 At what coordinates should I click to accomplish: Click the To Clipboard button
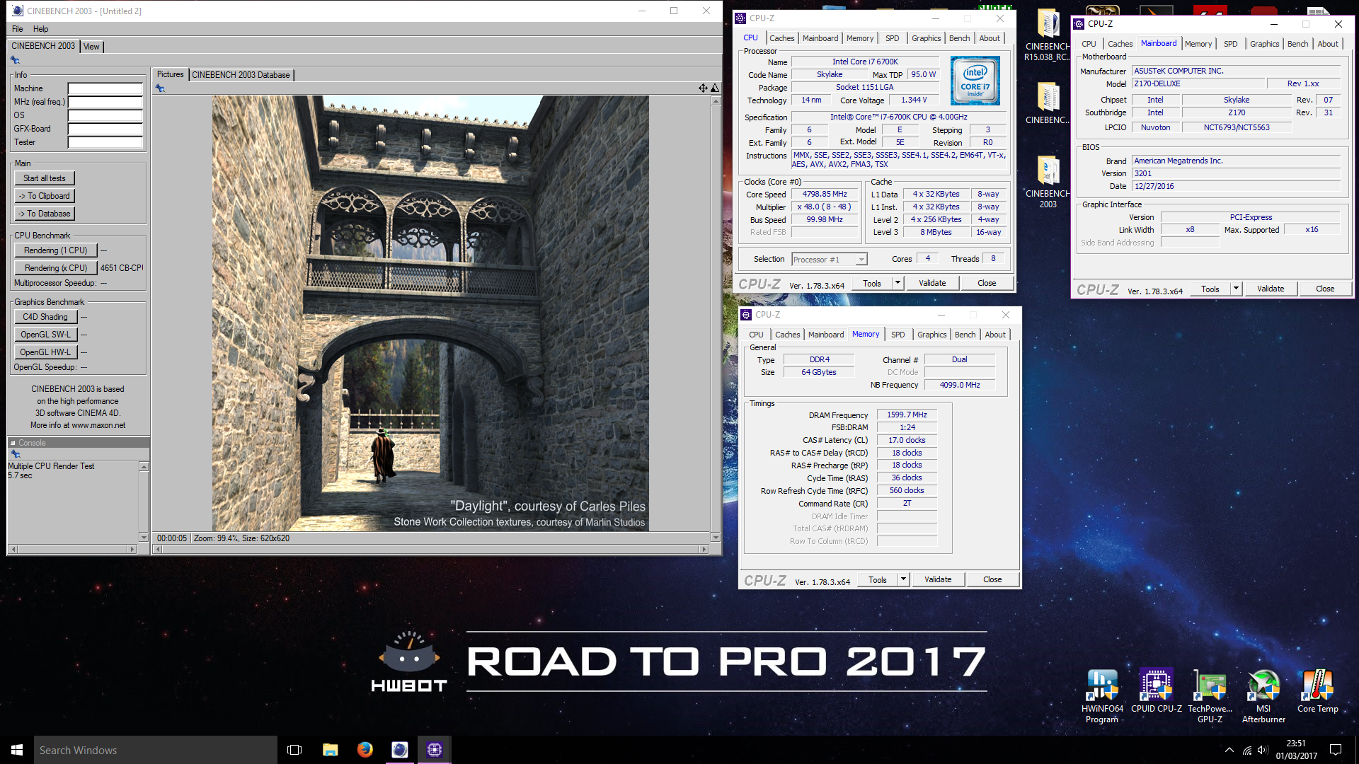45,196
